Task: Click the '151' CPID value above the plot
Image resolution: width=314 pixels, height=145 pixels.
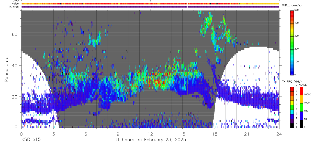Action: [x=150, y=1]
